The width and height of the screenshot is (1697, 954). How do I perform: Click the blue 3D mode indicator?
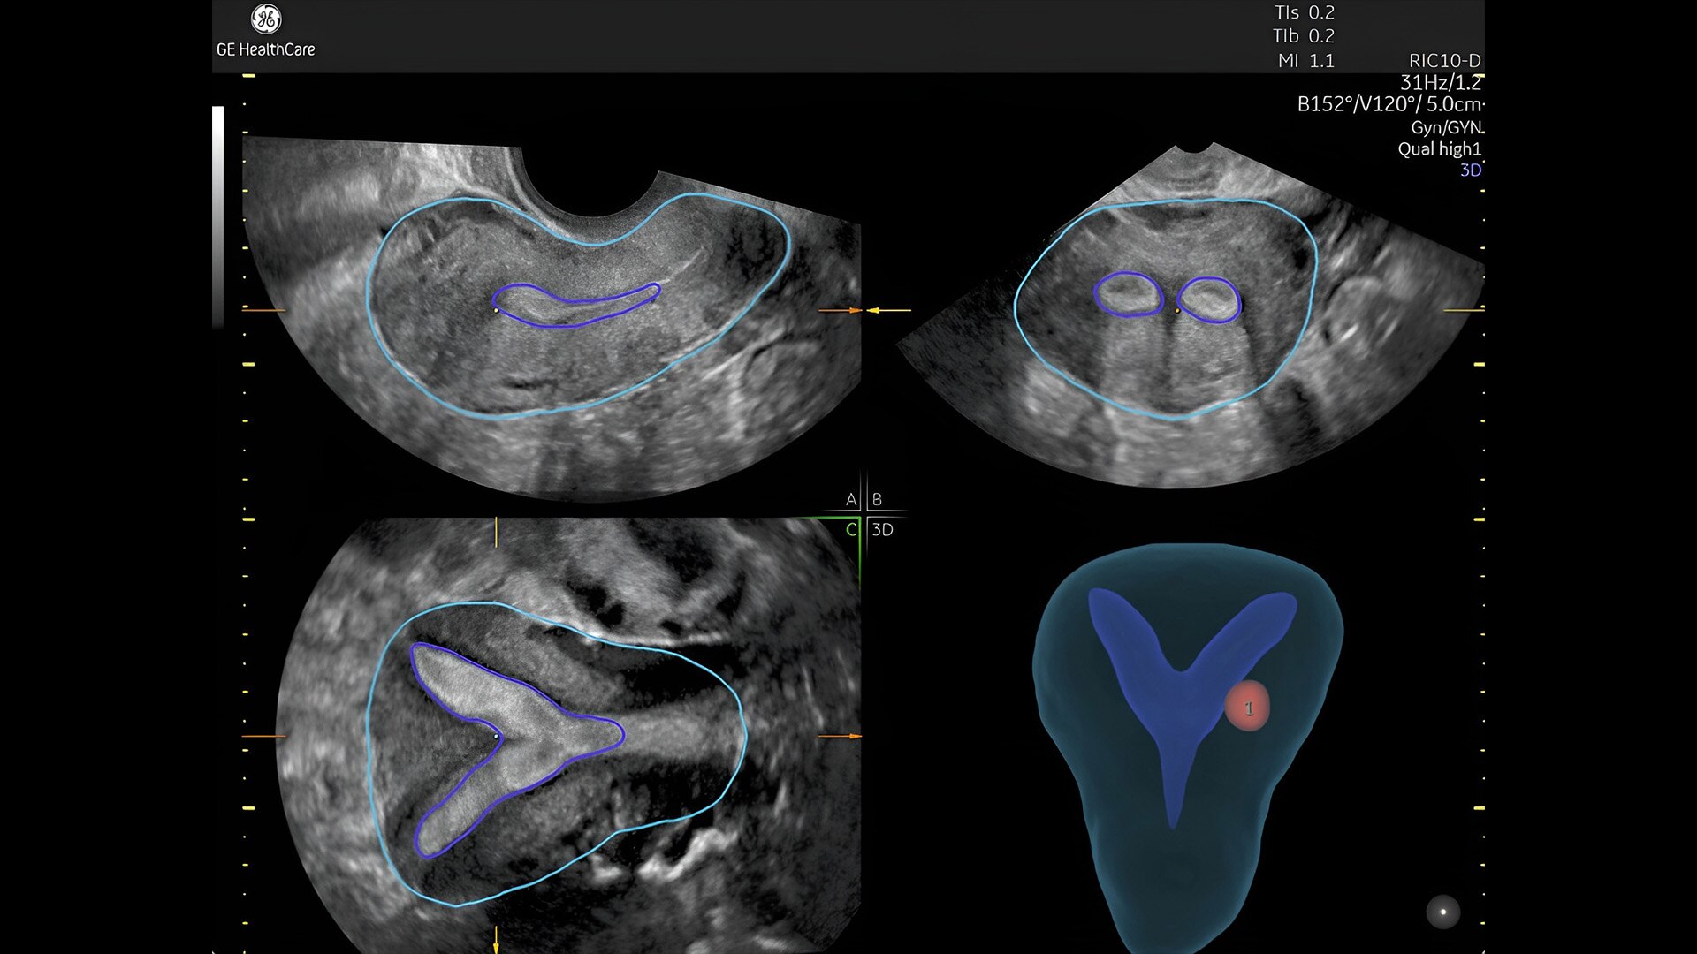[x=1470, y=170]
